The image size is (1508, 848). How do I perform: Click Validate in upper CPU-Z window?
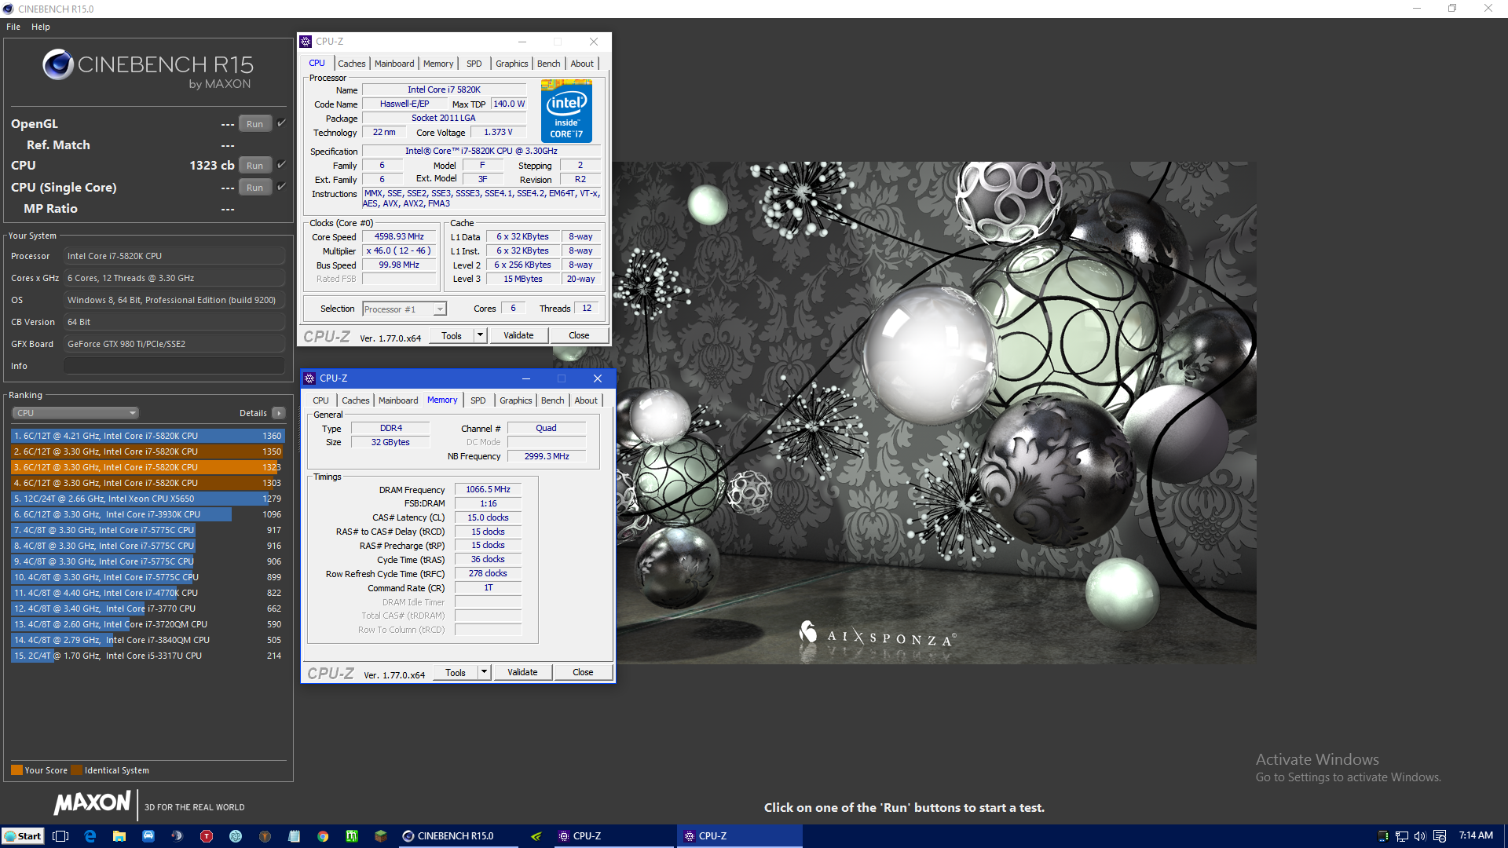518,335
